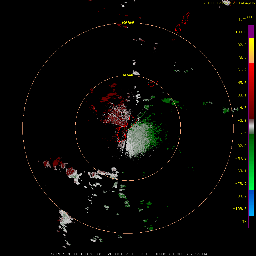Click the VEL legend title
Image resolution: width=256 pixels, height=256 pixels.
(x=250, y=17)
